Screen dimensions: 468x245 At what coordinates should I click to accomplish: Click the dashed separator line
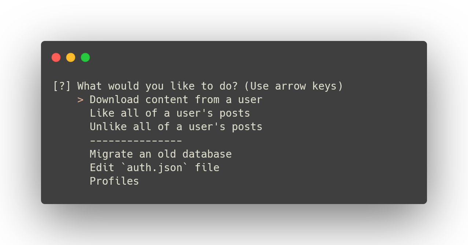click(136, 140)
